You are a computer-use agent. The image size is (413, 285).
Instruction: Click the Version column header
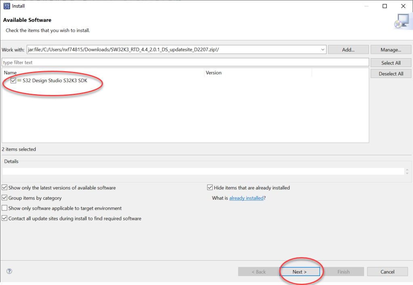(213, 73)
